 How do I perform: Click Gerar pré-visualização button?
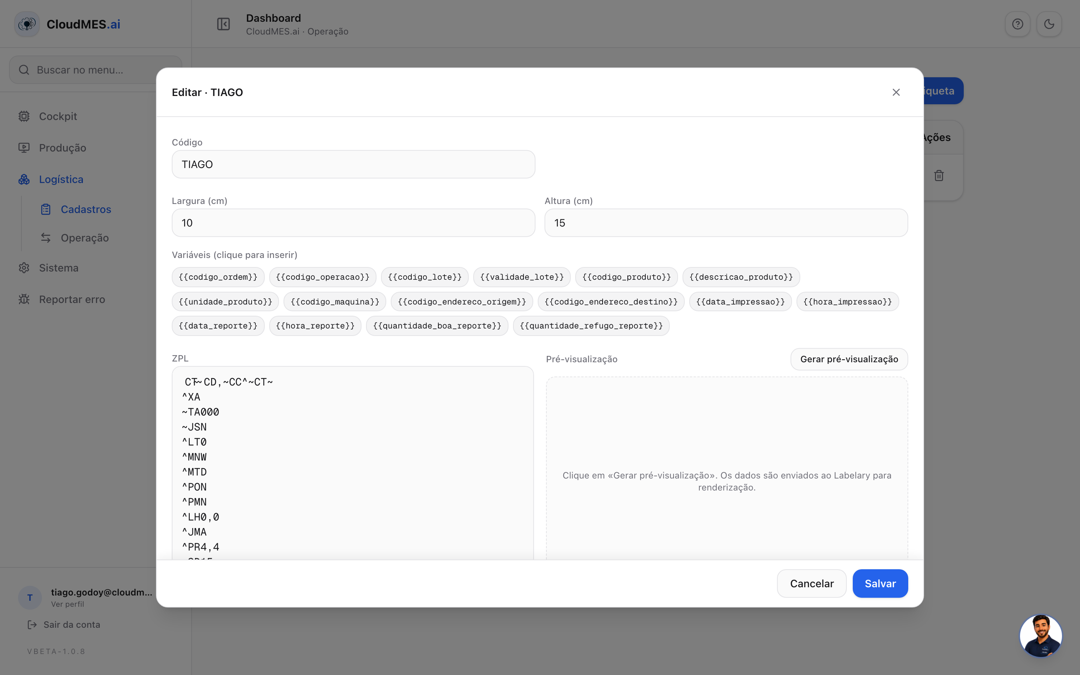coord(849,359)
